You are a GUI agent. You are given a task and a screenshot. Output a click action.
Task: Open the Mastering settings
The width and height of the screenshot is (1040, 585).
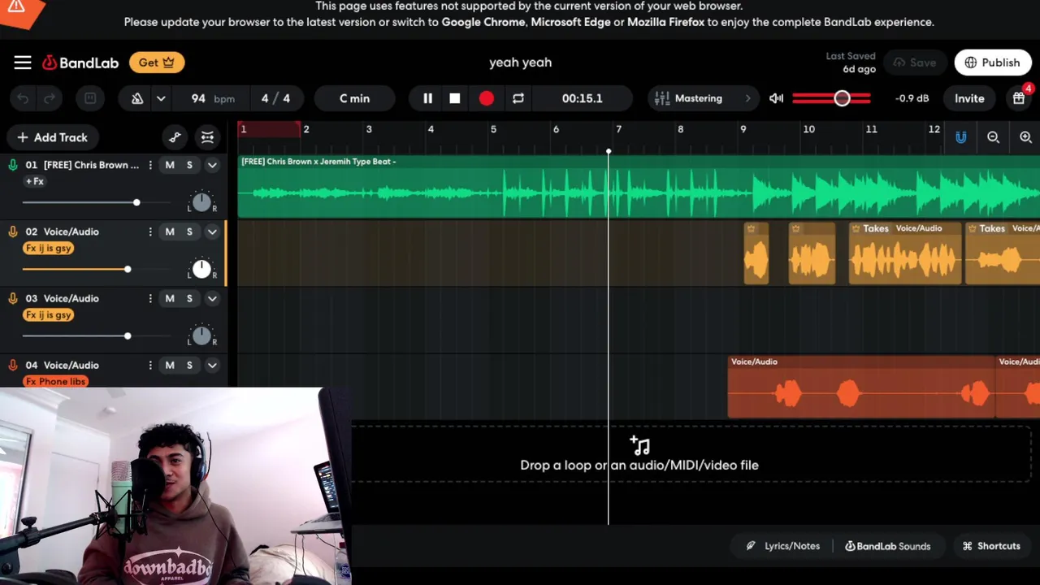pyautogui.click(x=704, y=98)
